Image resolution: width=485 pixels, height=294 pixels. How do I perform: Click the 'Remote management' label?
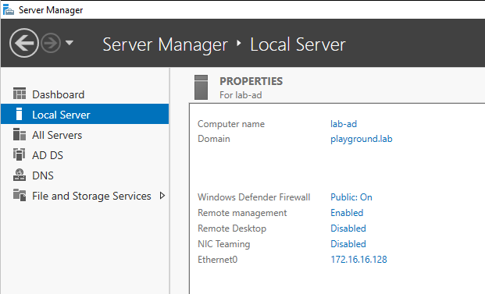tap(242, 213)
